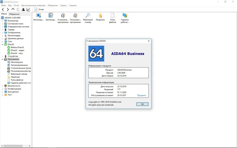Click the Refresh toolbar icon
237x148 pixels.
point(18,9)
